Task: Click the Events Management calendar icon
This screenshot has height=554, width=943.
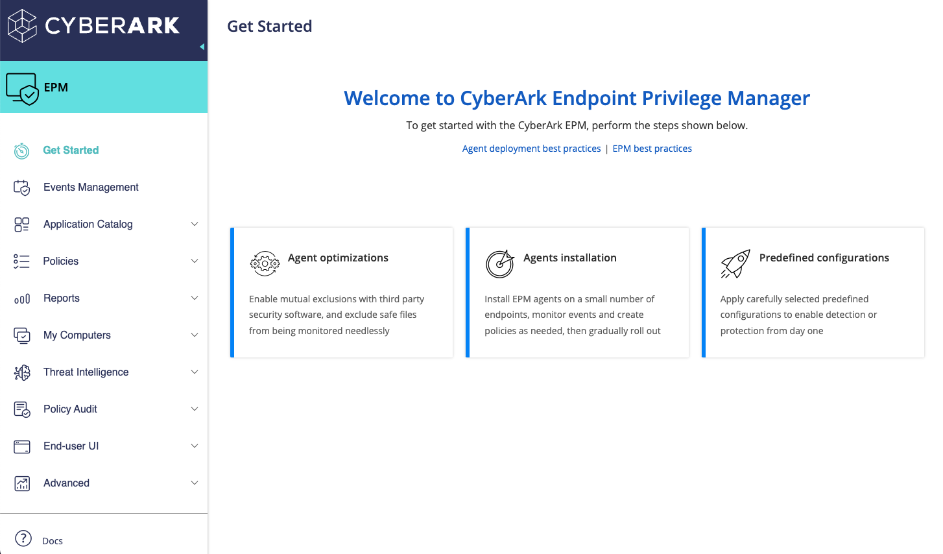Action: (x=21, y=187)
